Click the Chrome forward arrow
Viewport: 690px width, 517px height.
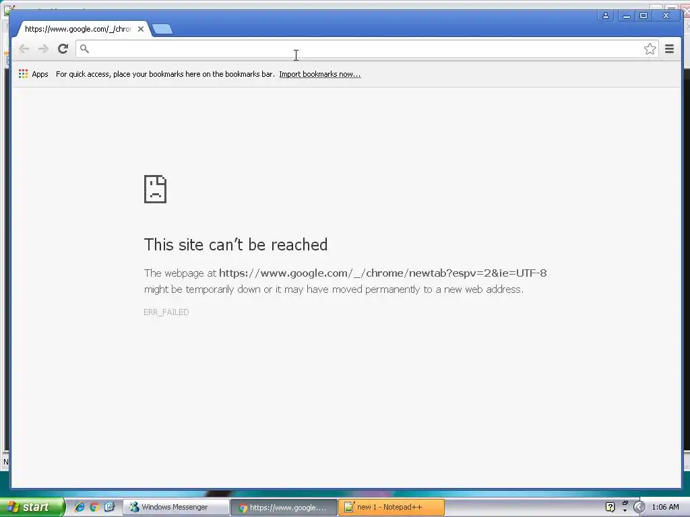(x=43, y=48)
